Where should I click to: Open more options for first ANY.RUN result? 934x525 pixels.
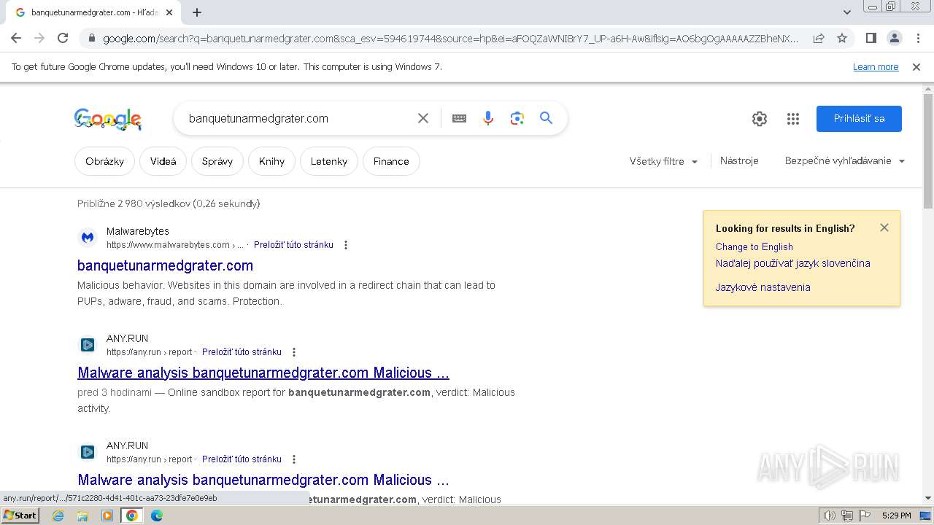(x=294, y=352)
